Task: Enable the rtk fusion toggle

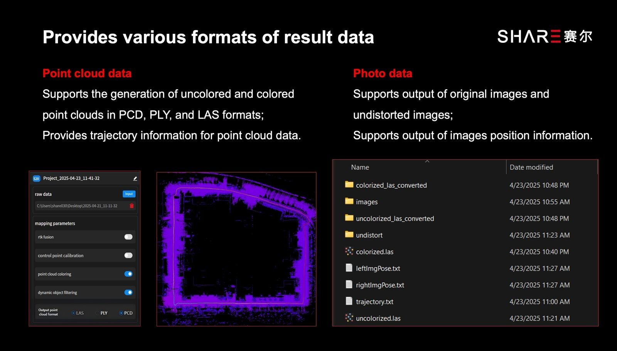Action: pyautogui.click(x=128, y=237)
